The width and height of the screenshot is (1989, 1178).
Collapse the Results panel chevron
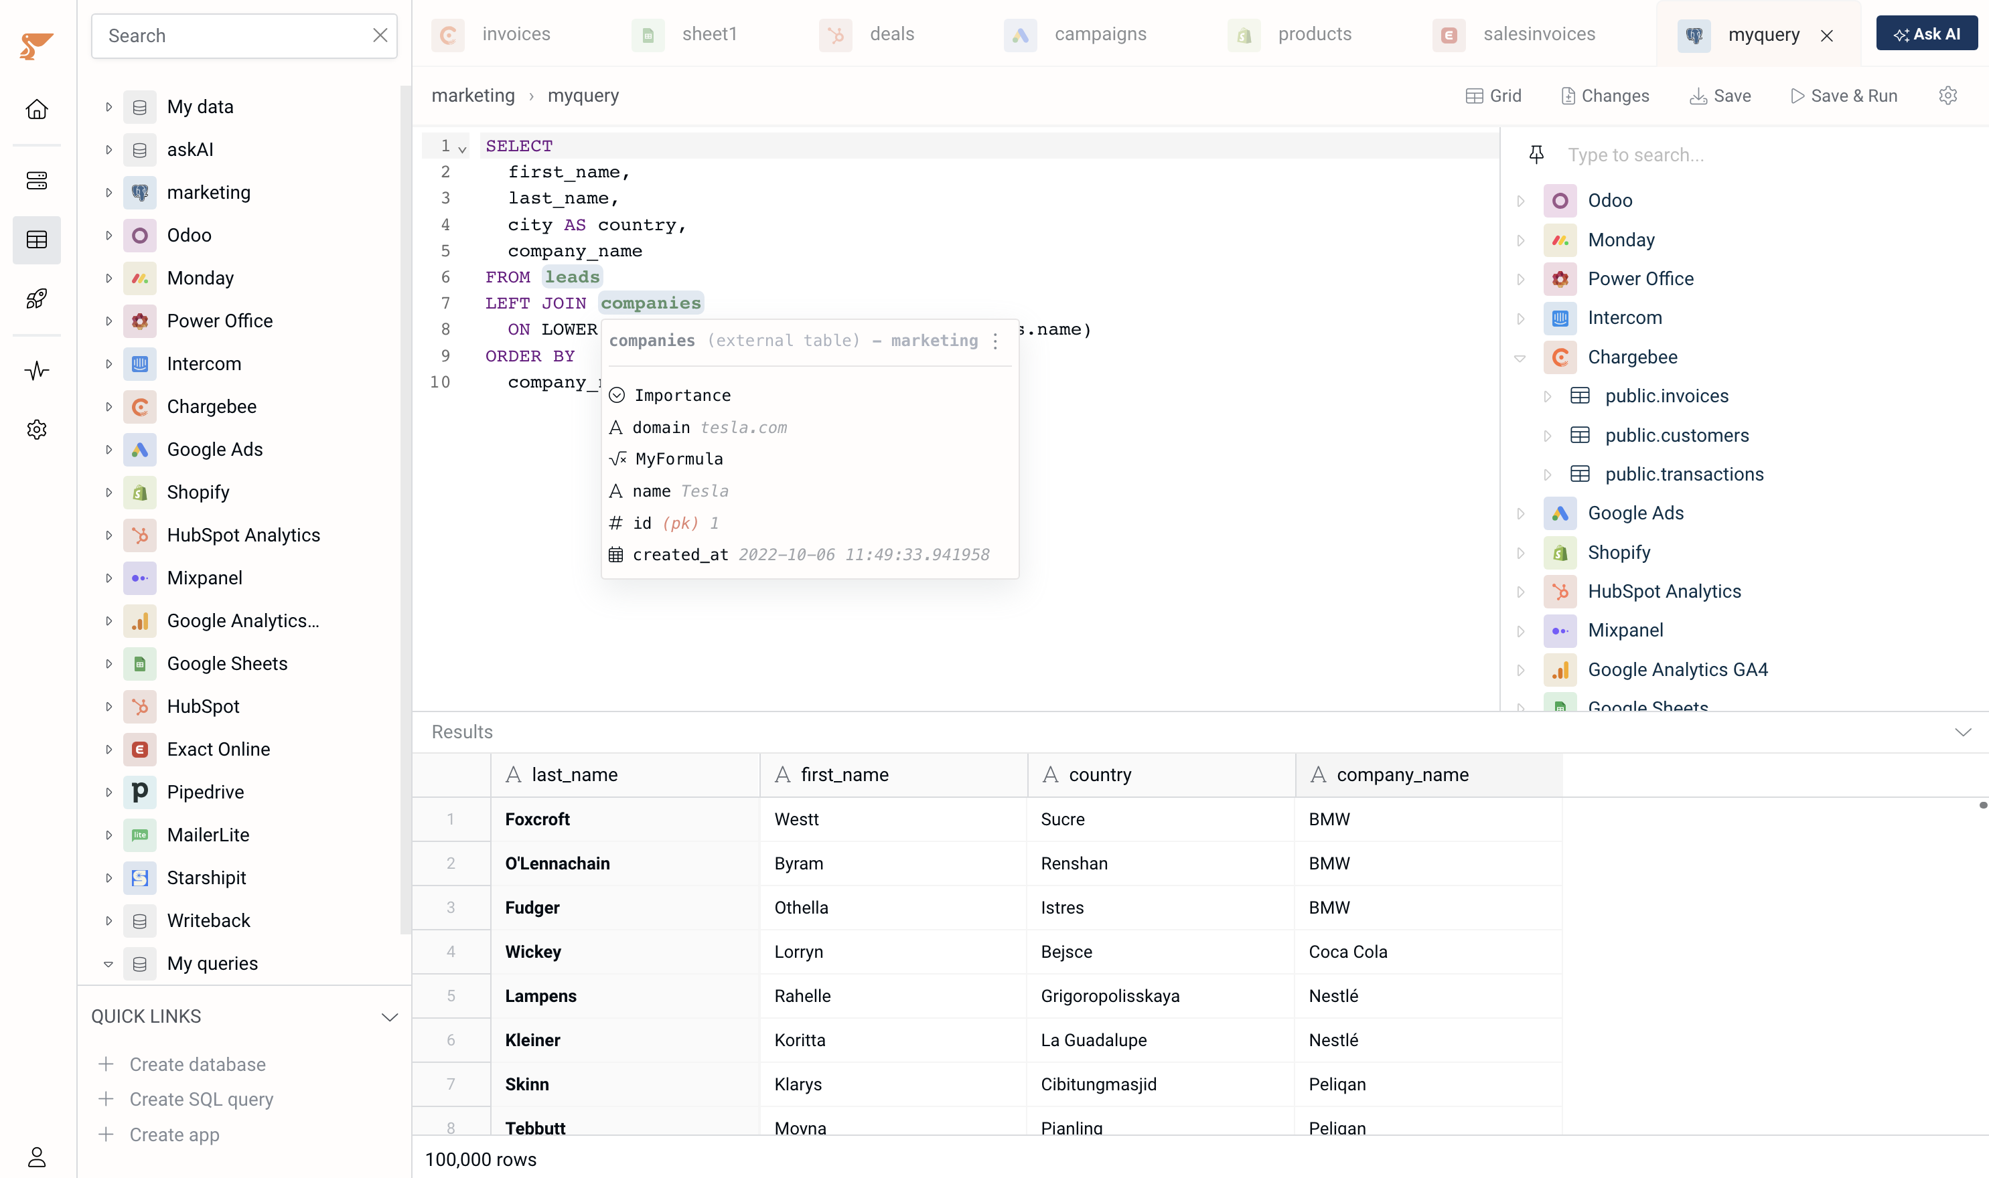click(x=1963, y=732)
